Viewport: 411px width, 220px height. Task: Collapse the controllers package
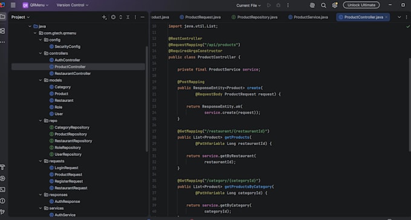click(40, 54)
